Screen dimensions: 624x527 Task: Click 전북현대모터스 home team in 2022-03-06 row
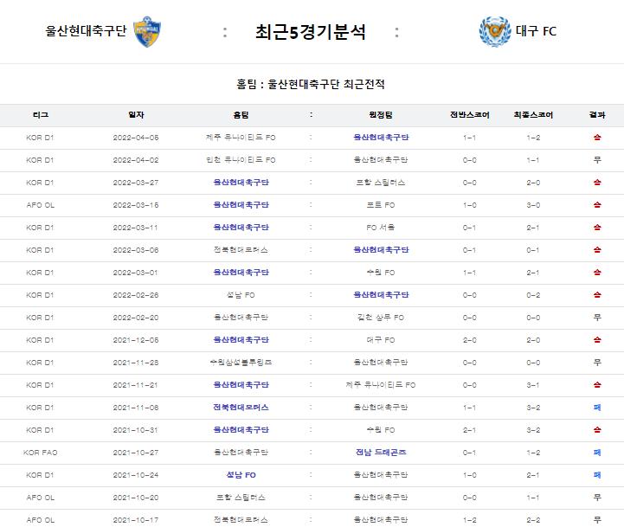pyautogui.click(x=241, y=250)
